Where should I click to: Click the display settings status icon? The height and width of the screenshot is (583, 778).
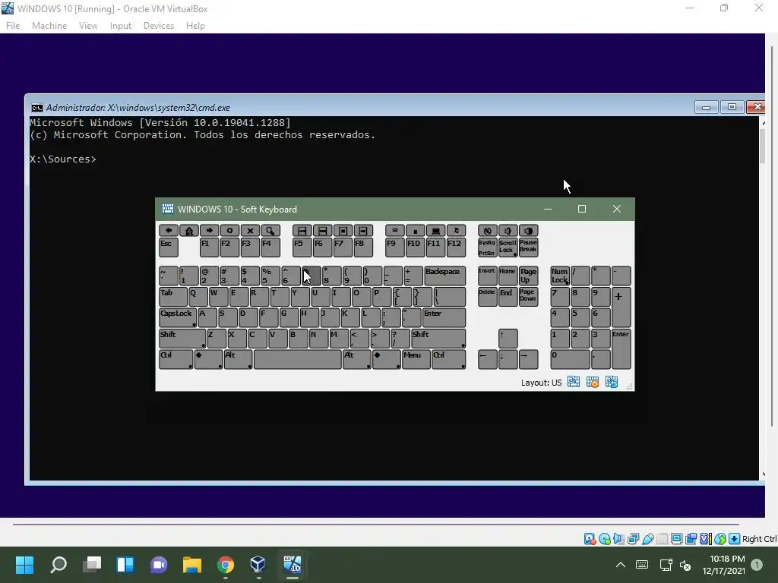tap(676, 539)
